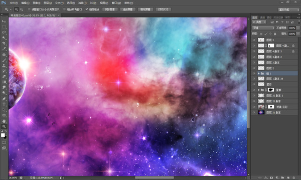The image size is (301, 180).
Task: Click the 适合屏幕 button
Action: [127, 9]
